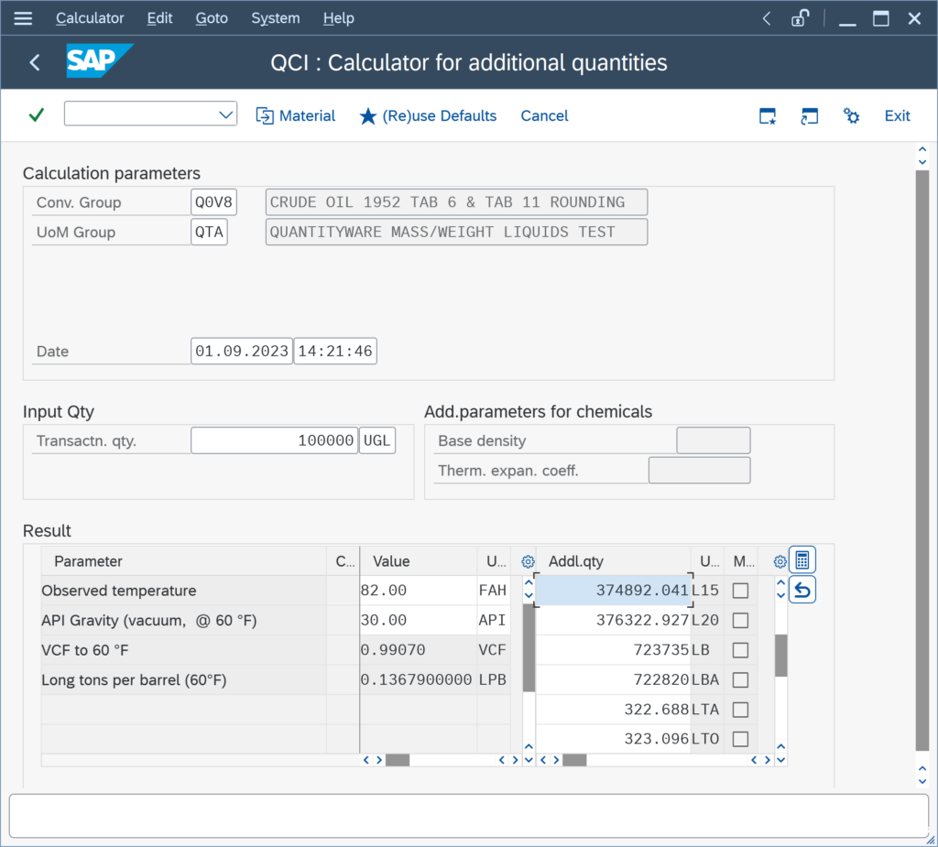The height and width of the screenshot is (847, 938).
Task: Click the Addl.qty cell 374892.041
Action: tap(613, 591)
